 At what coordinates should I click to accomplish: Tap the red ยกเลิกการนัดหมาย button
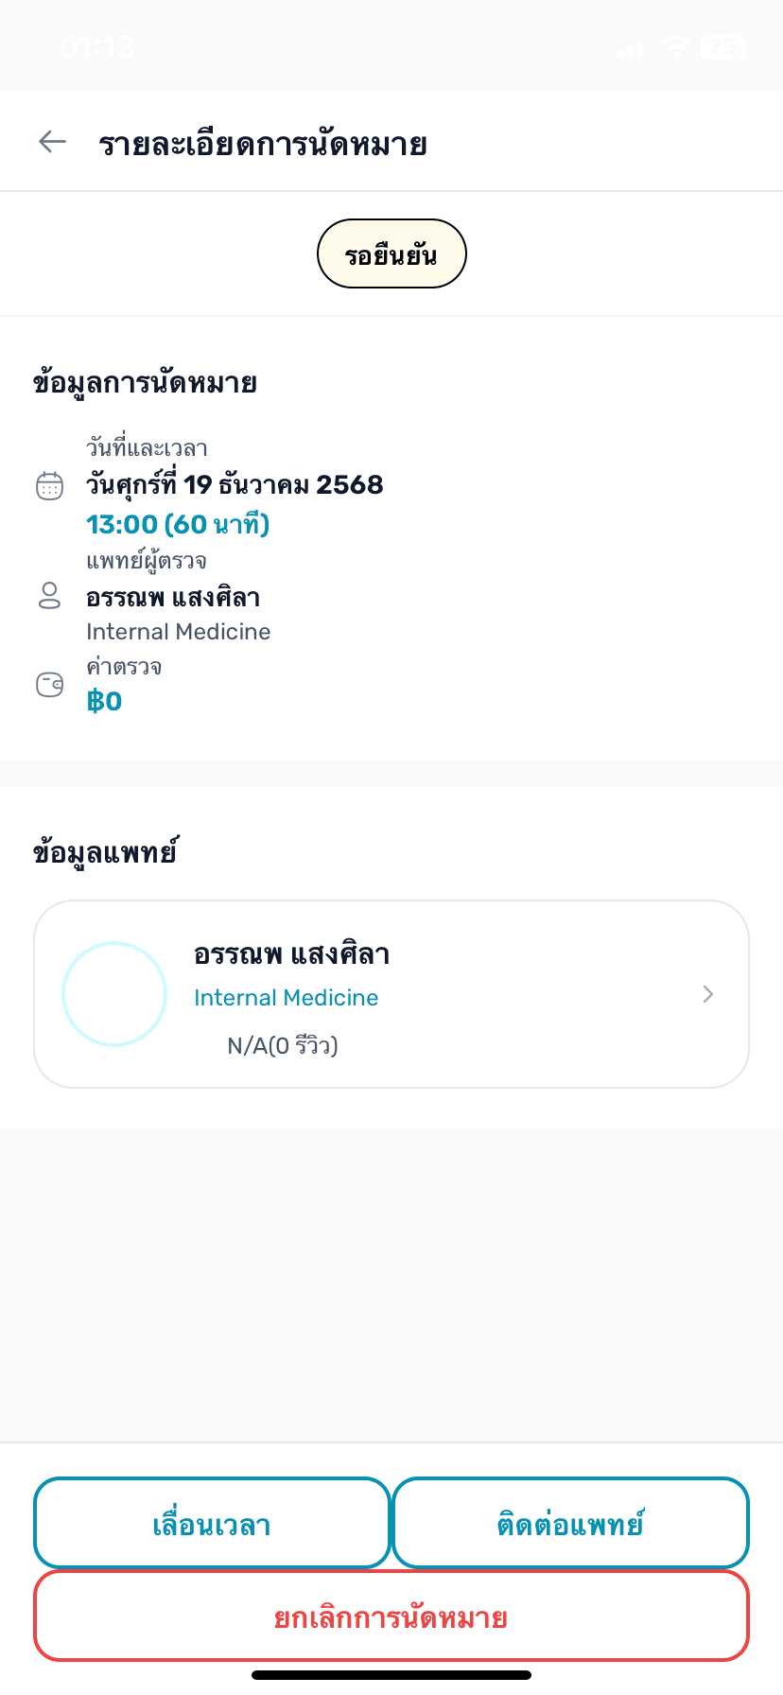click(x=391, y=1616)
